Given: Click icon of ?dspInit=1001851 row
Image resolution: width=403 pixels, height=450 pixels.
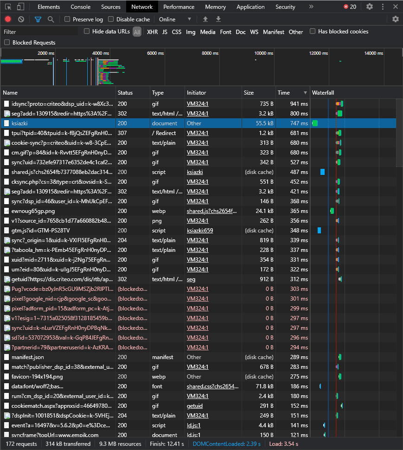Looking at the screenshot, I should [x=7, y=416].
